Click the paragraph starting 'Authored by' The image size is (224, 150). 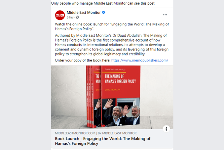[112, 45]
